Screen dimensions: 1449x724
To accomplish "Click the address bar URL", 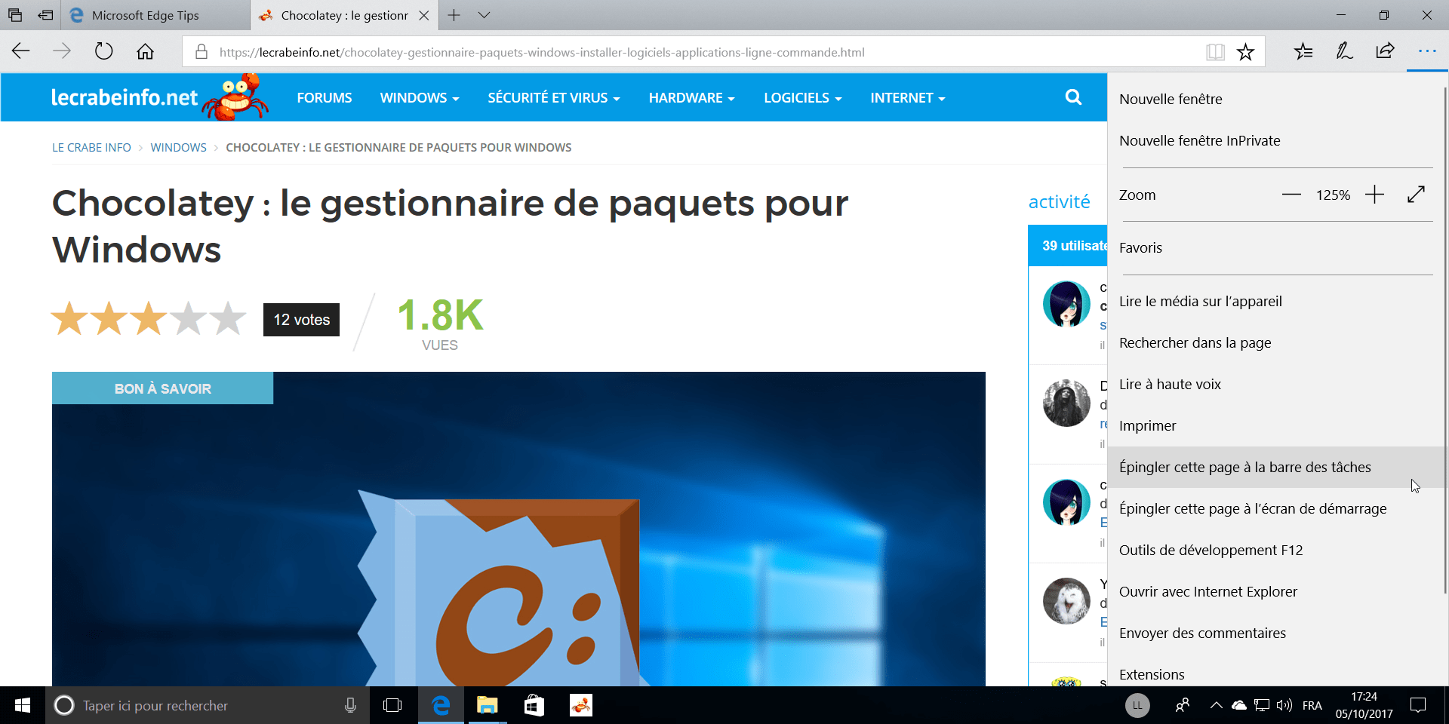I will [542, 52].
